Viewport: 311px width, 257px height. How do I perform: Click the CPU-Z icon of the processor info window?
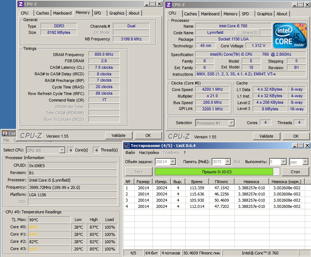168,4
